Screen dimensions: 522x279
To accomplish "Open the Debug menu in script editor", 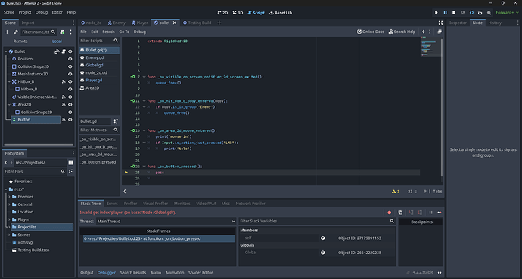I will [x=140, y=32].
